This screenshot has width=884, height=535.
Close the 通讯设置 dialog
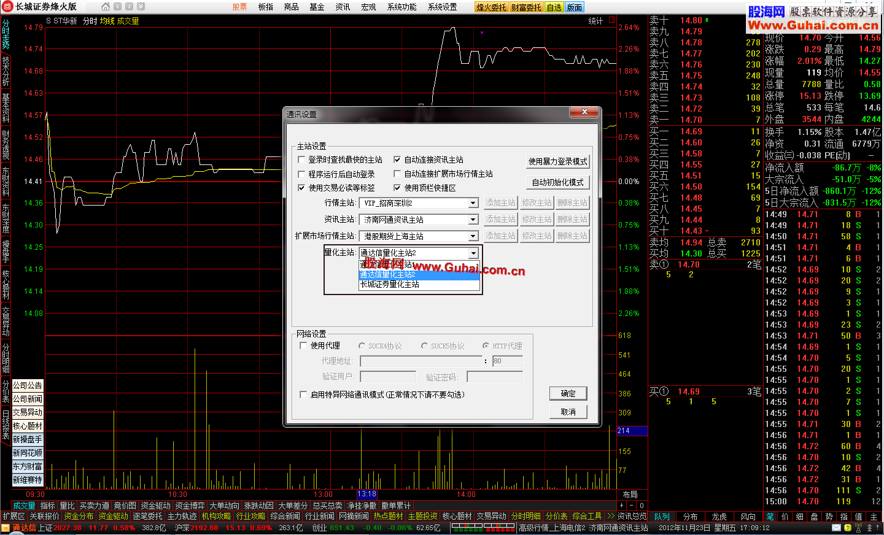click(x=584, y=112)
